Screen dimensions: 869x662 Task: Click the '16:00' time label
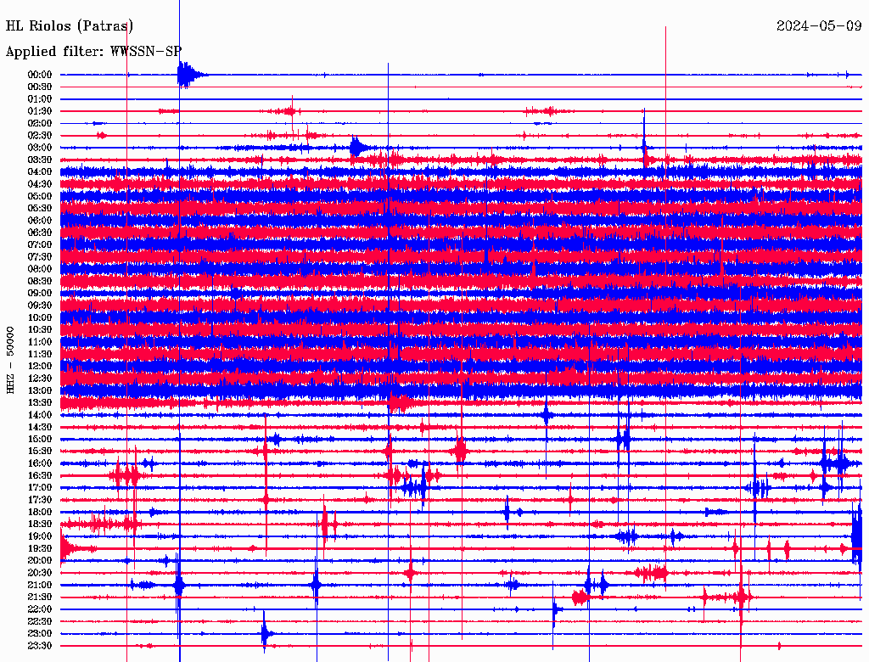(x=40, y=463)
